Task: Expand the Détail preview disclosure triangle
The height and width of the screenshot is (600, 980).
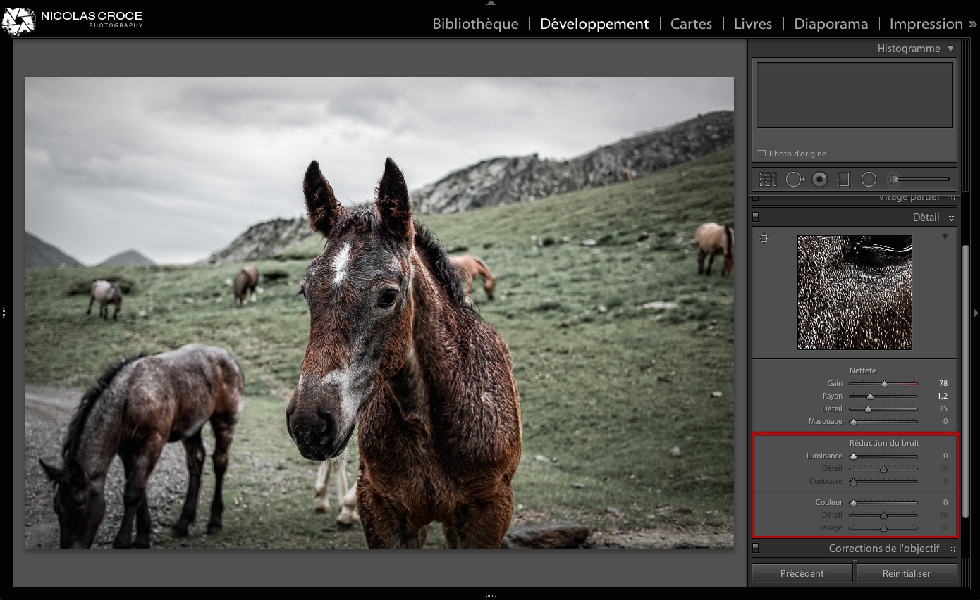Action: (x=945, y=237)
